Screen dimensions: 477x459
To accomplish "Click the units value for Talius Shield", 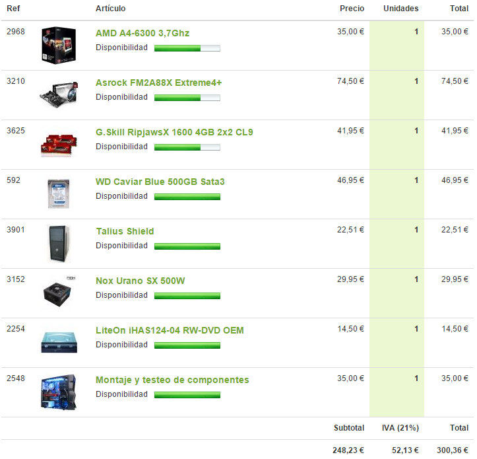I will pos(416,230).
